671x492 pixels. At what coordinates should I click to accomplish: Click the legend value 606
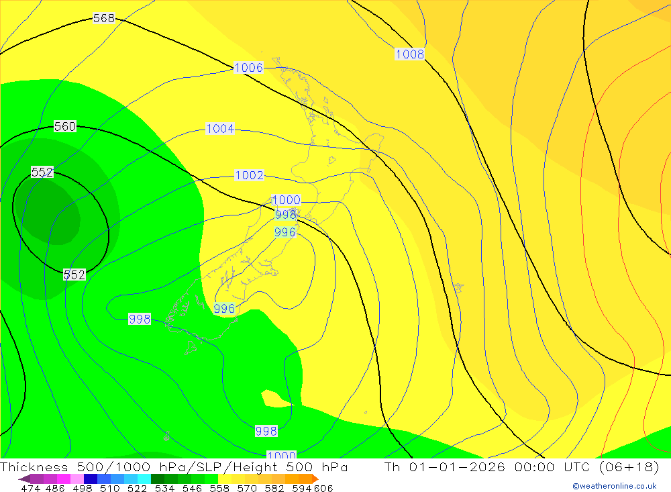point(323,488)
